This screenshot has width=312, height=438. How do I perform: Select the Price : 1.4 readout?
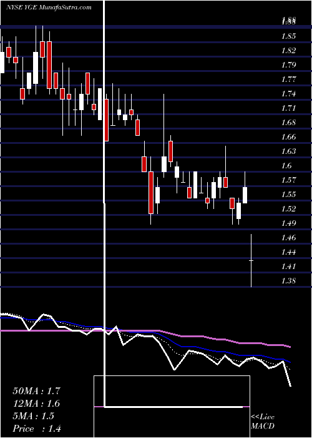(37, 429)
